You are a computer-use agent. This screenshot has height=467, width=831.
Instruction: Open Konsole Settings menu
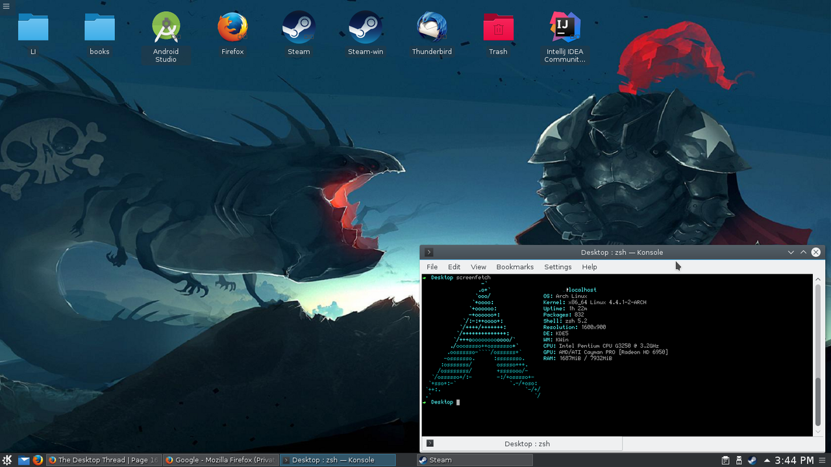(x=558, y=267)
